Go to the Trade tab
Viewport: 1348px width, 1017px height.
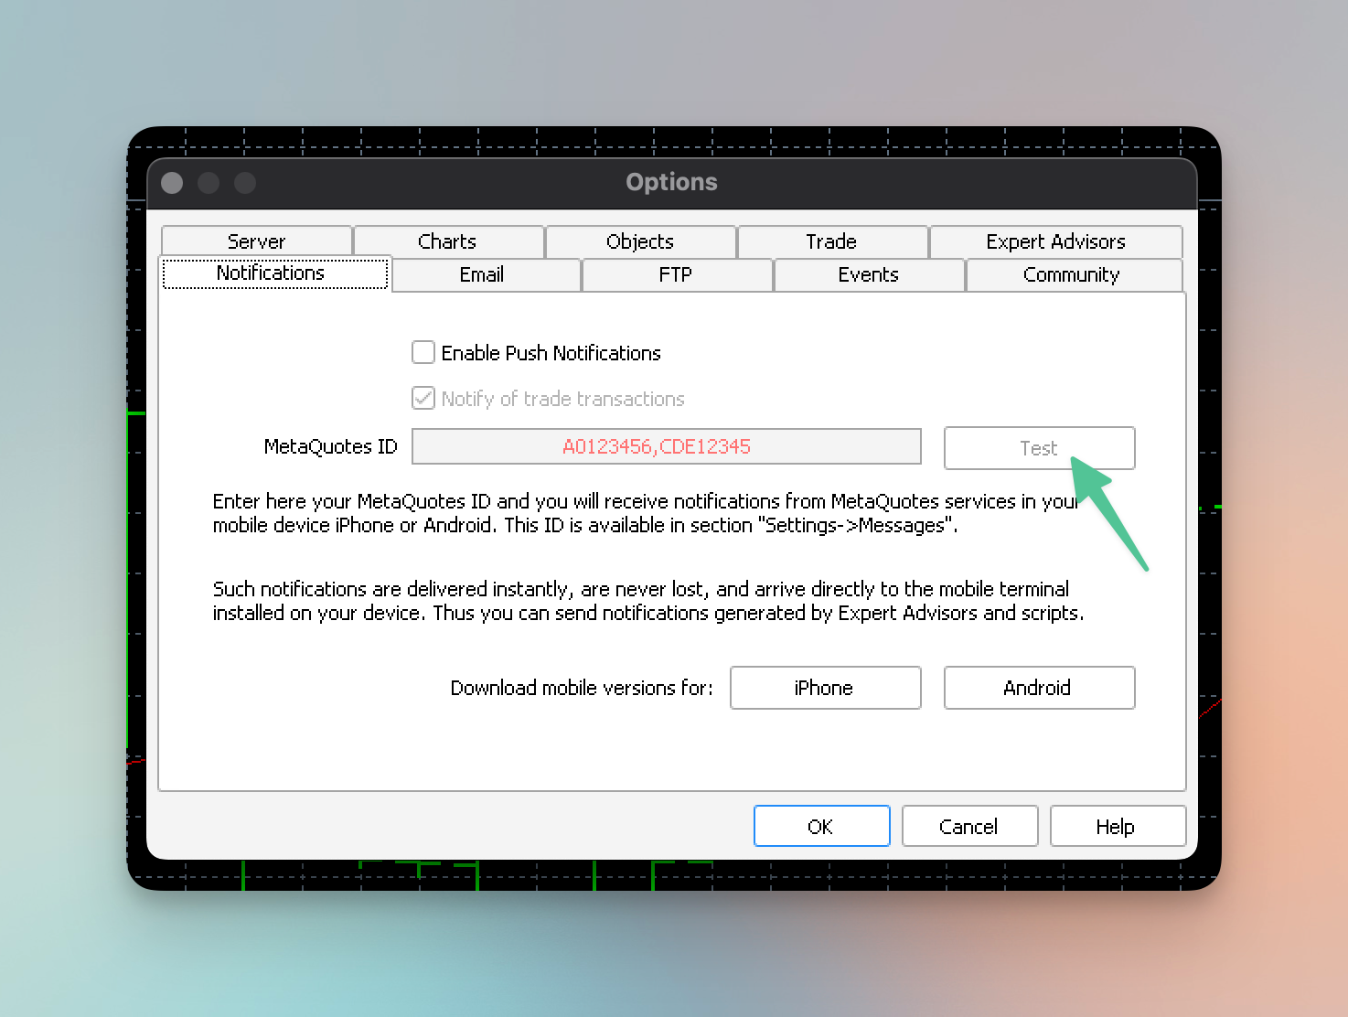tap(831, 241)
